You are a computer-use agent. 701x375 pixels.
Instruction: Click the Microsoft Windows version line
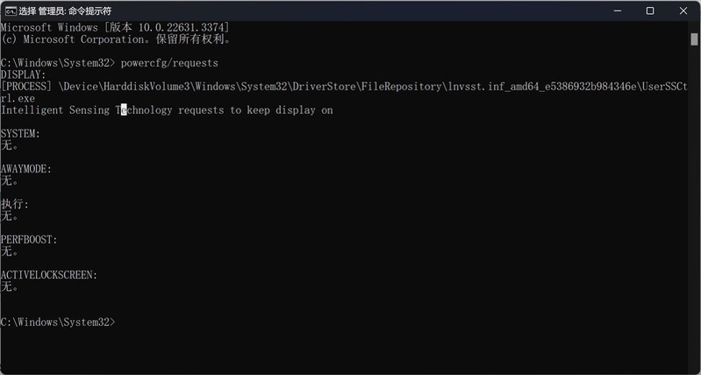pos(115,27)
